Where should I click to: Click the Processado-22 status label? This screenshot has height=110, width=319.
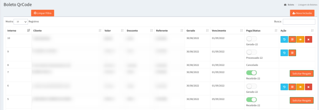(x=254, y=58)
